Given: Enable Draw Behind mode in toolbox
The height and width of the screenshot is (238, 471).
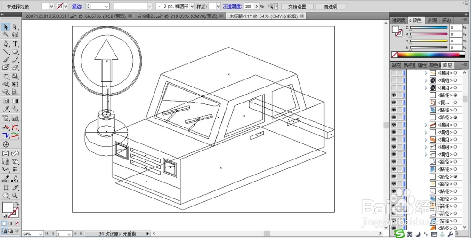Looking at the screenshot, I should (10, 231).
